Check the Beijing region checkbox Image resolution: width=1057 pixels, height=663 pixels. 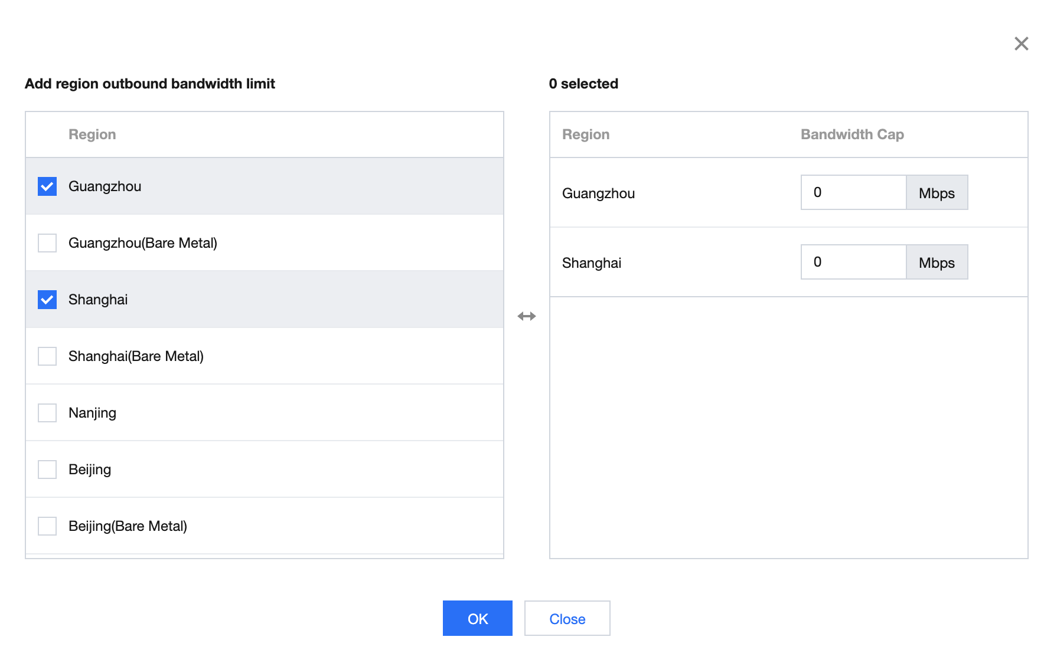(47, 469)
